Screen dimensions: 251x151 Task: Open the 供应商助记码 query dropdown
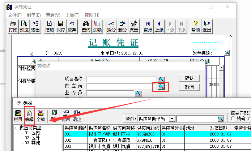(x=172, y=118)
